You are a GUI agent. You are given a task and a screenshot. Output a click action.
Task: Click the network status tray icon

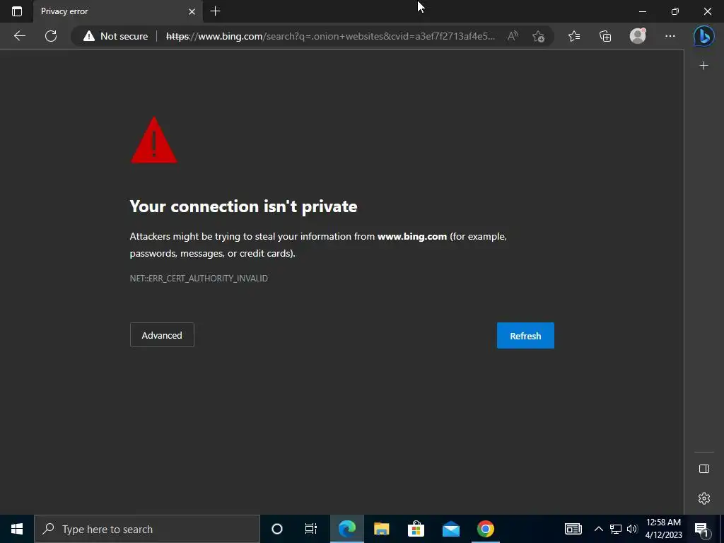(x=616, y=529)
